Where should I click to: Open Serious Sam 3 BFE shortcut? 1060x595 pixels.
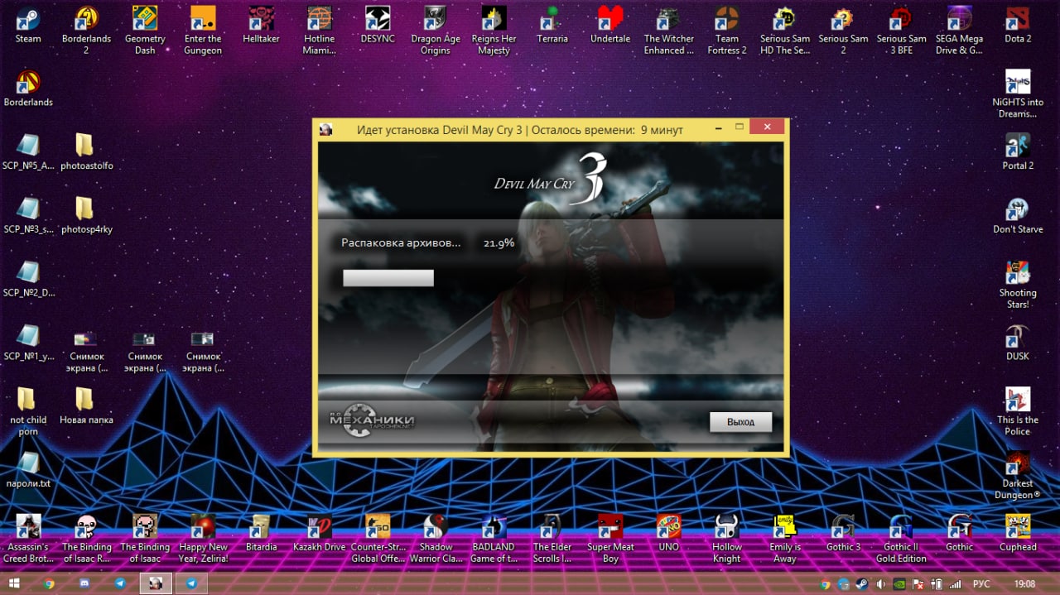[x=902, y=31]
